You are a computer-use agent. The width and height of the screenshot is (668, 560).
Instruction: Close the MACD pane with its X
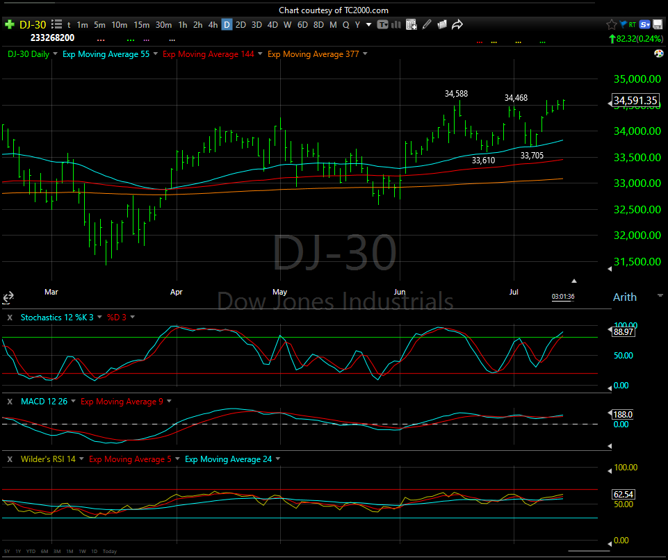[10, 402]
